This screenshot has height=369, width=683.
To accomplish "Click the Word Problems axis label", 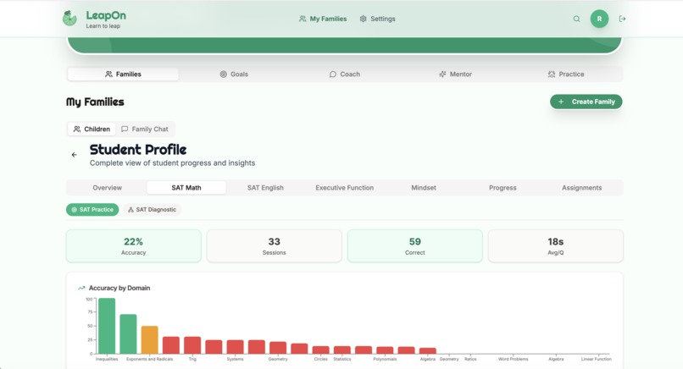I will 514,359.
